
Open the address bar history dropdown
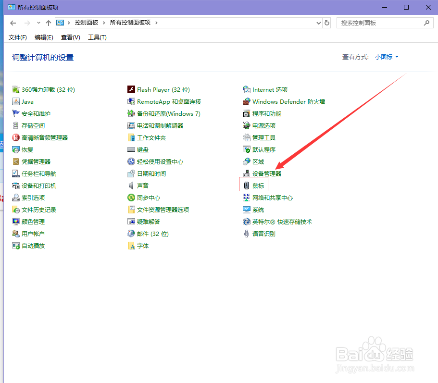coord(319,22)
